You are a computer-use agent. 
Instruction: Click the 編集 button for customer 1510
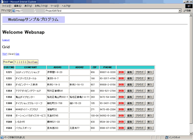click(130, 116)
